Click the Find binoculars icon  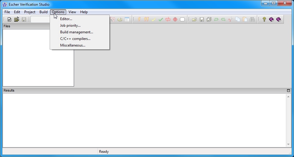point(252,20)
